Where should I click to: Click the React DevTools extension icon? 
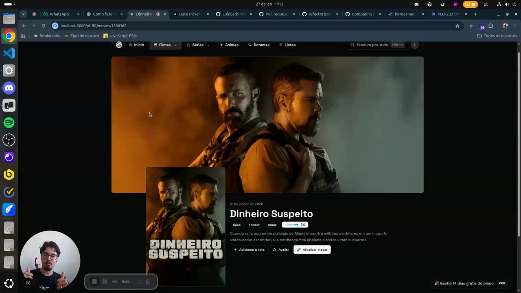(471, 26)
